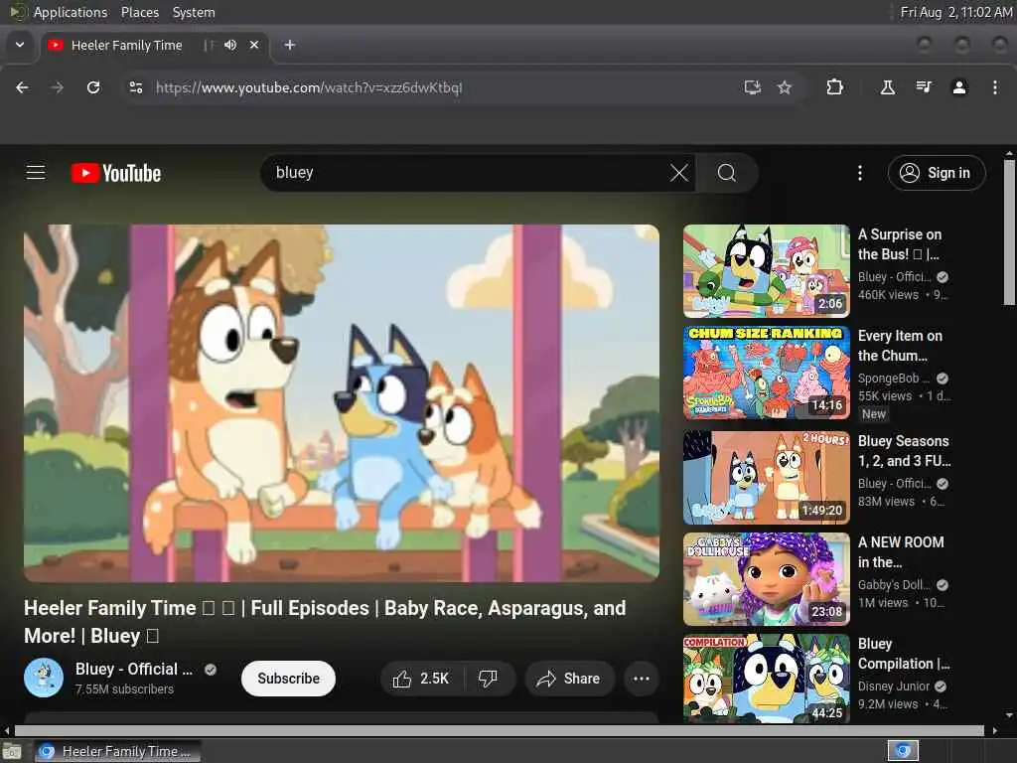
Task: Click the Disney Junior channel name
Action: (894, 687)
